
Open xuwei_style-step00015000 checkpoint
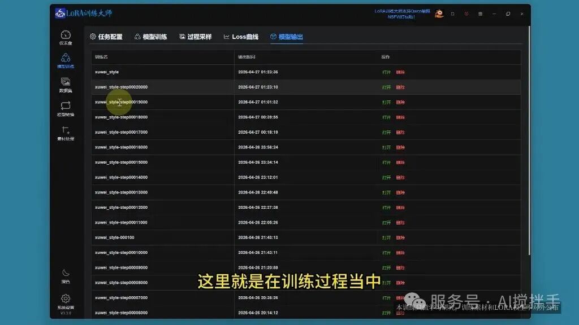point(386,162)
